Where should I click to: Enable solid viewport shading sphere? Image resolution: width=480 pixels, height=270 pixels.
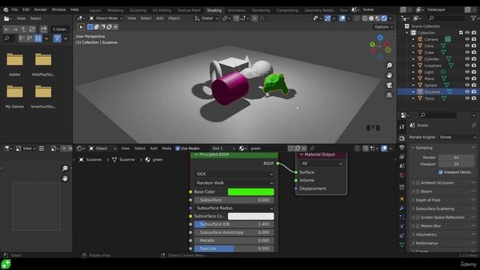(371, 18)
